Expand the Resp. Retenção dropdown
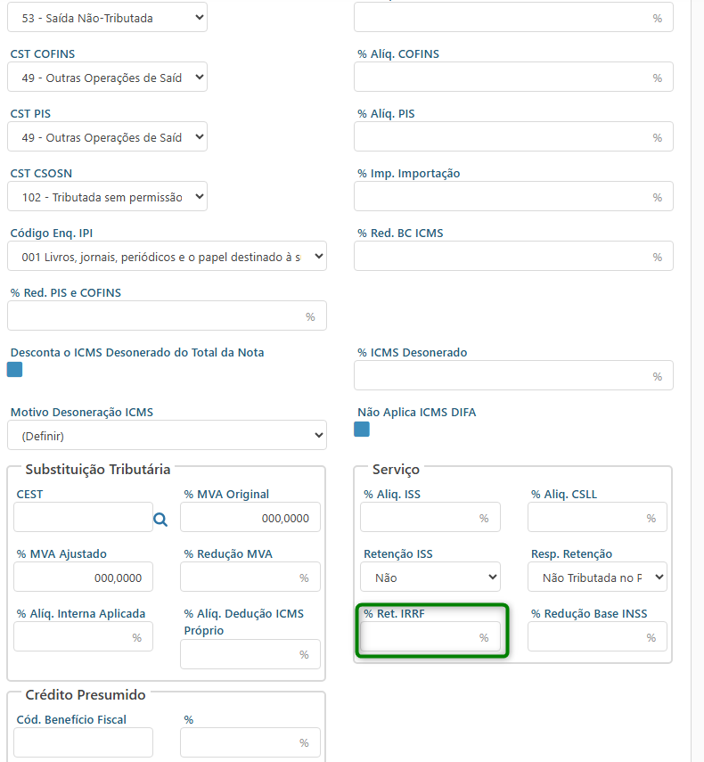This screenshot has width=704, height=762. click(x=597, y=578)
